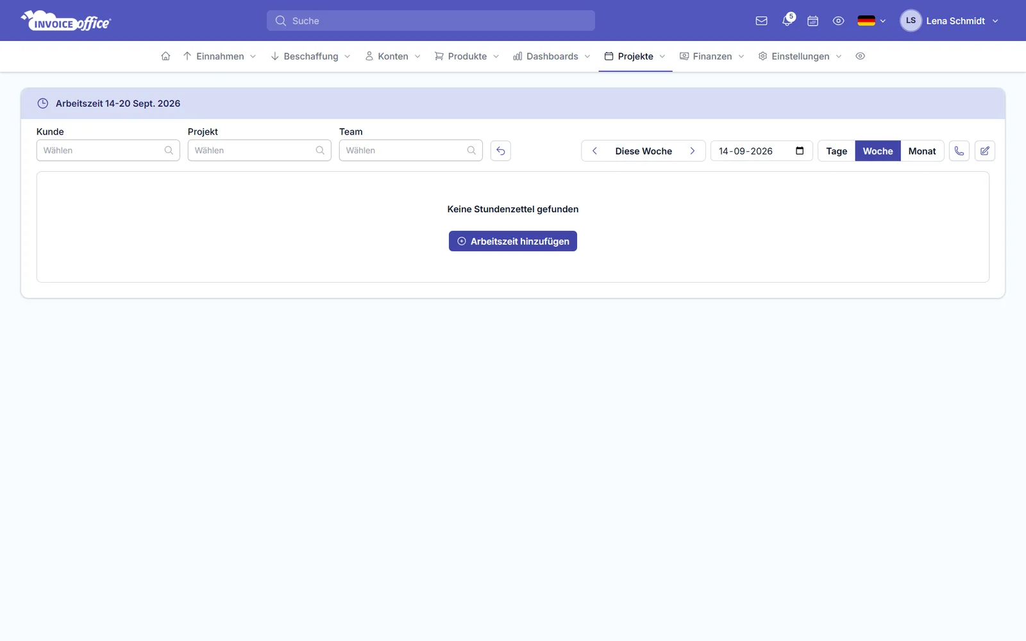Switch to Tage view

point(837,151)
